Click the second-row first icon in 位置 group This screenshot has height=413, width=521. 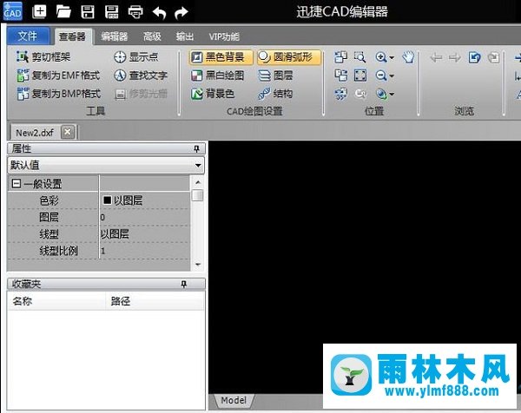340,75
